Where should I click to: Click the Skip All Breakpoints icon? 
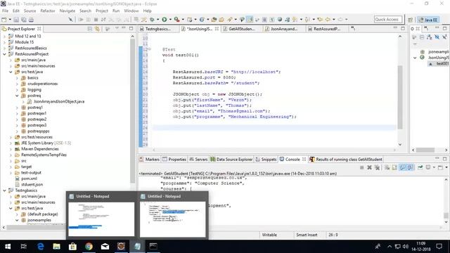[70, 20]
